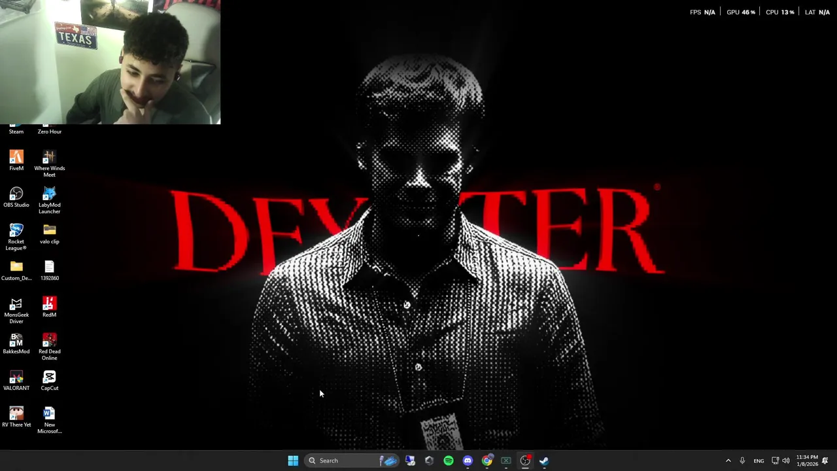
Task: Select the valo clip folder
Action: (x=49, y=234)
